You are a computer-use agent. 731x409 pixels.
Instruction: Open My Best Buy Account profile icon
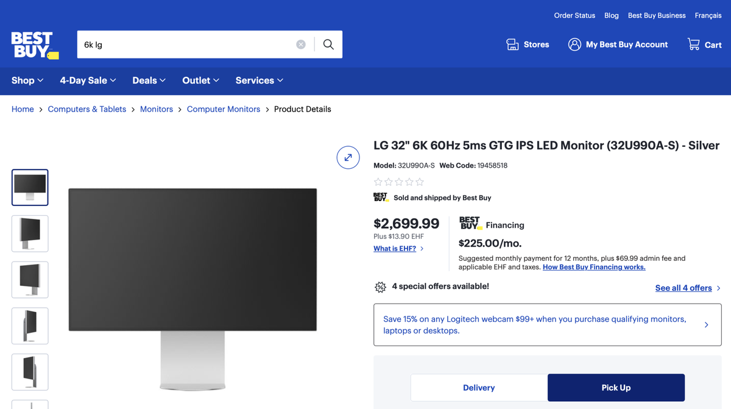[574, 44]
